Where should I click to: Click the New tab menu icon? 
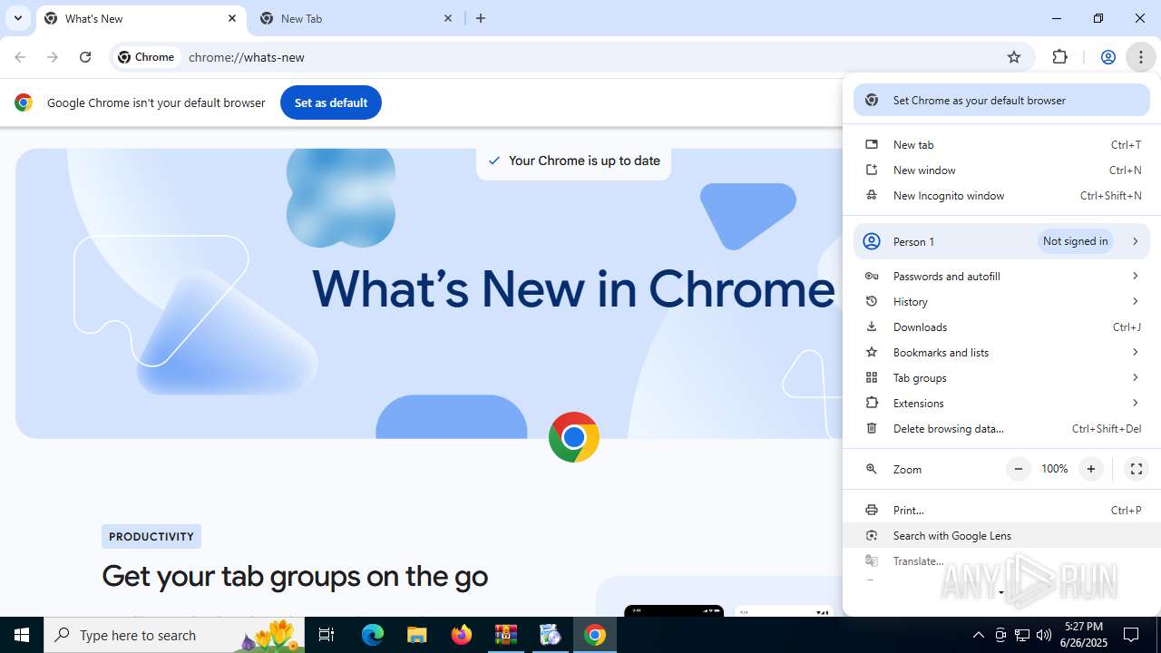click(x=872, y=145)
